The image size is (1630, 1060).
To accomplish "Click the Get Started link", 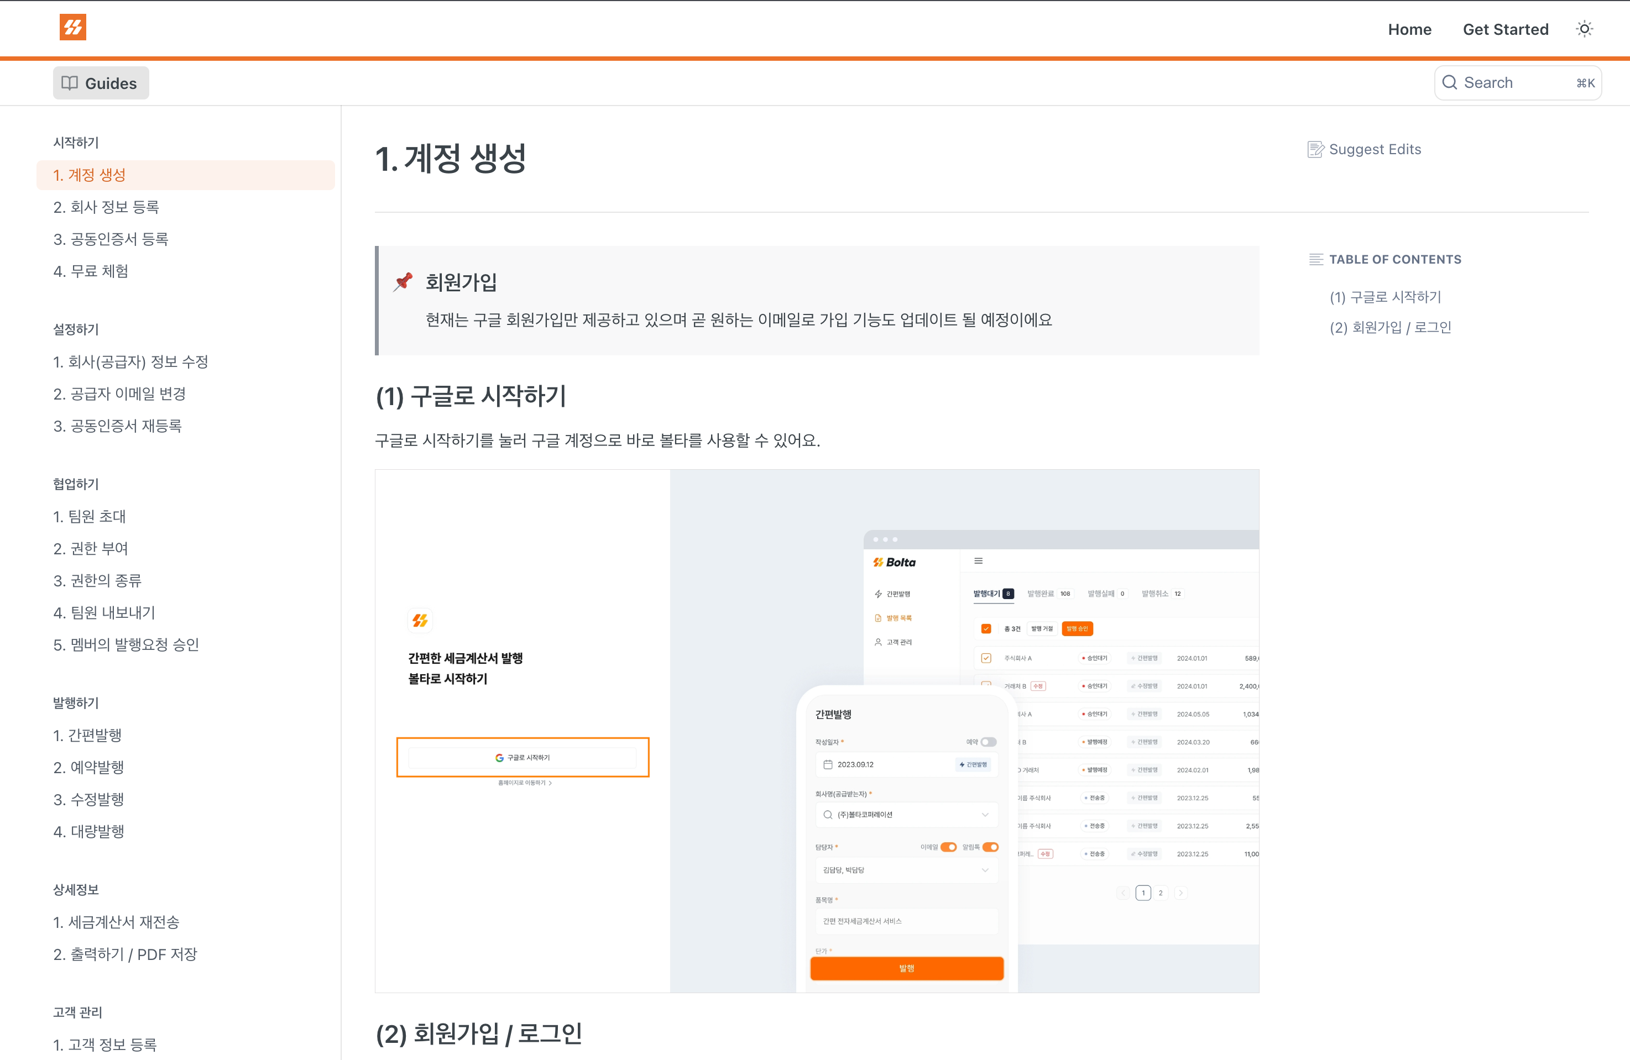I will (x=1506, y=29).
